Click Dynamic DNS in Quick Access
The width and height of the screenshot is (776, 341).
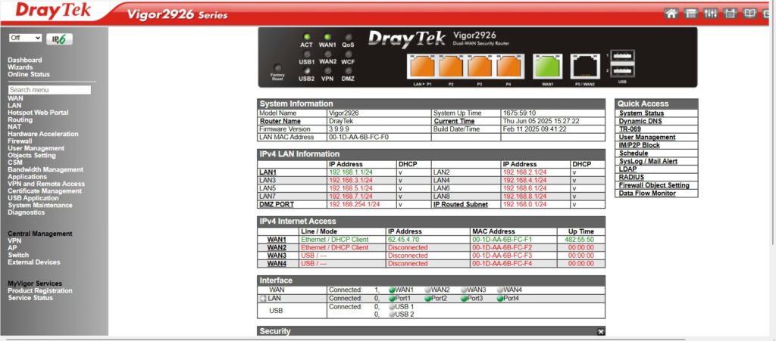click(x=641, y=121)
